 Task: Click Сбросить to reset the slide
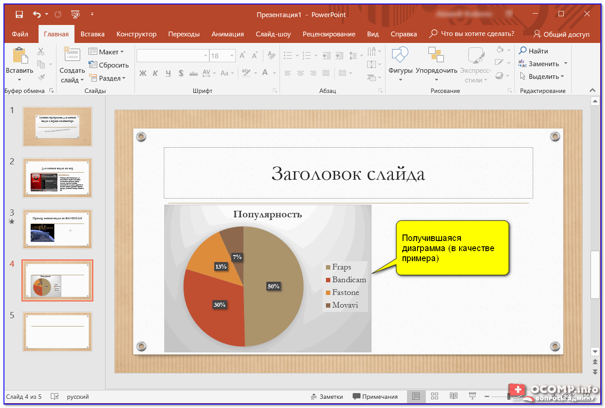[109, 65]
